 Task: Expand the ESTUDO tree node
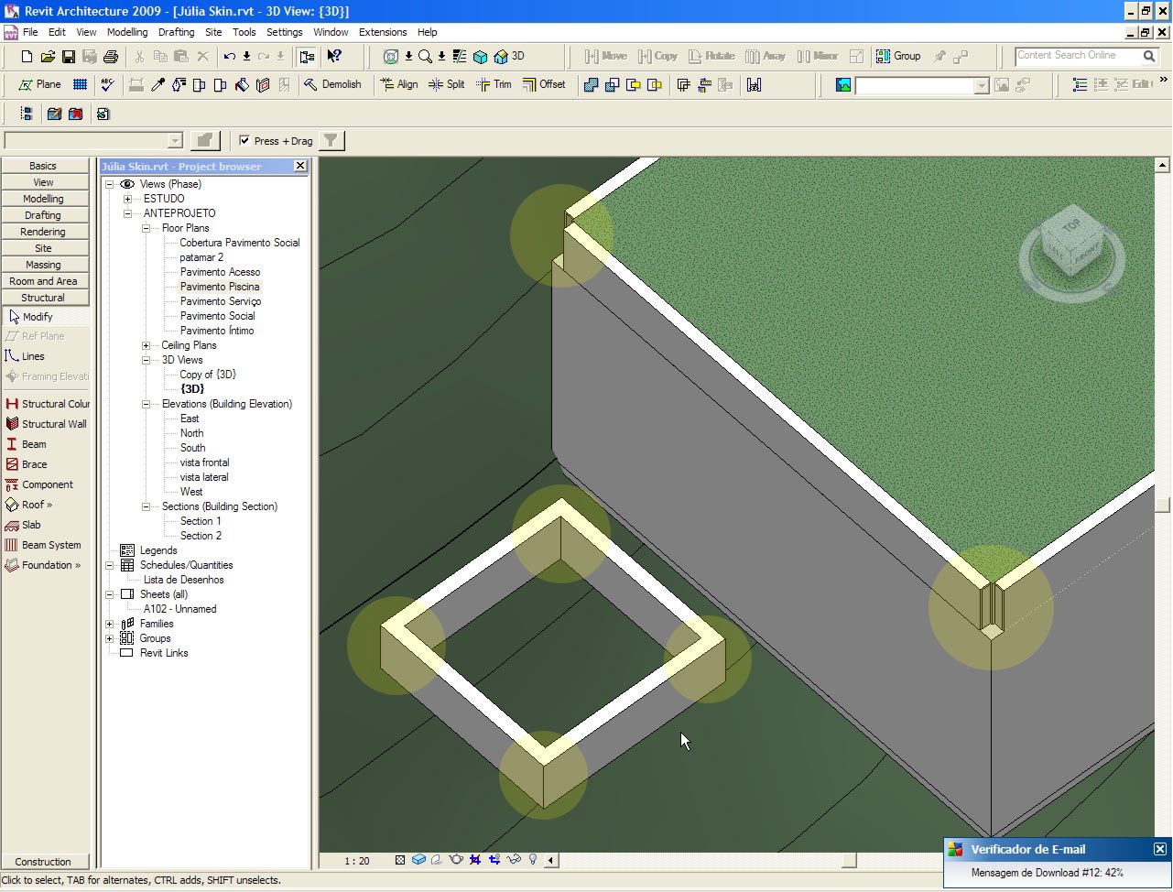pos(127,199)
